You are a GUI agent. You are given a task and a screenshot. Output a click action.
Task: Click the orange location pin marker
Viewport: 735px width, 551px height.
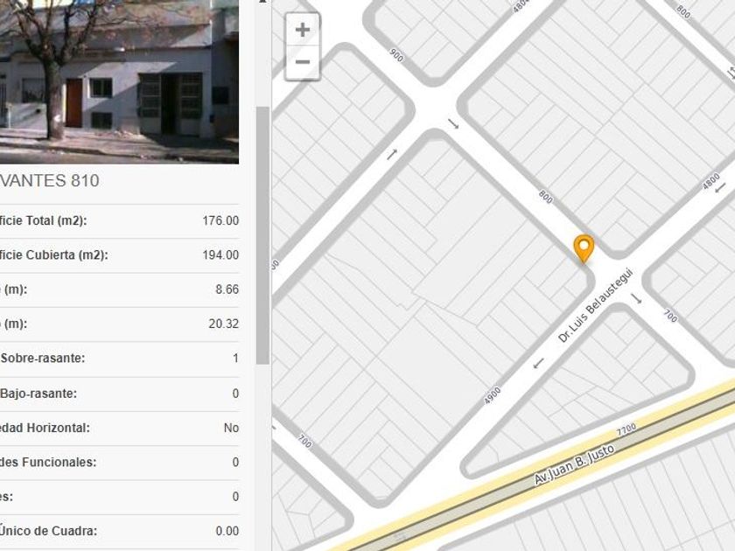(x=584, y=248)
